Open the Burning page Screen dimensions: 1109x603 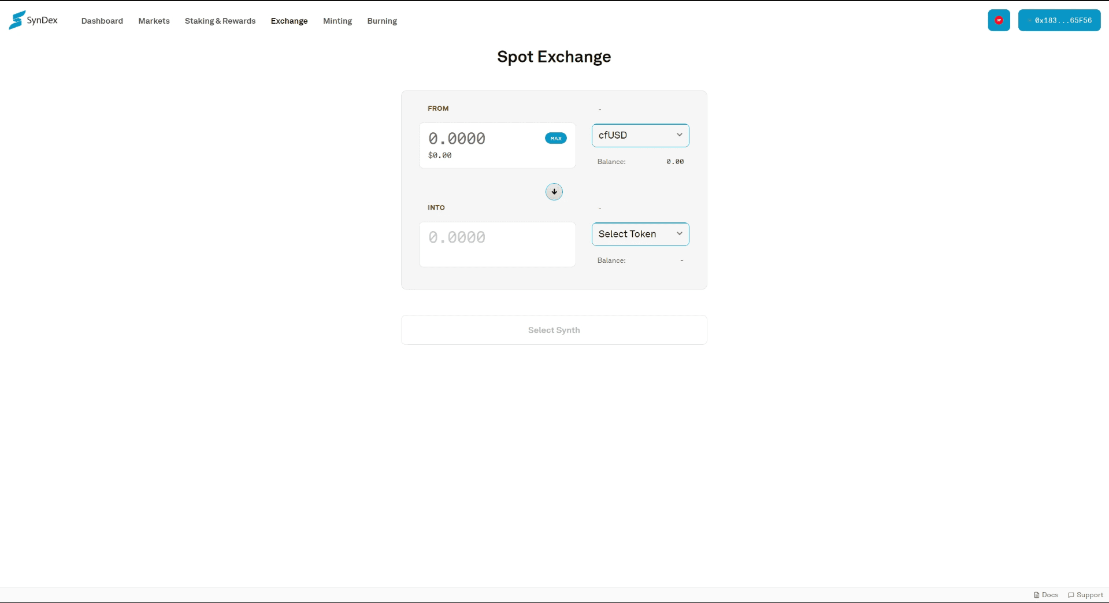pos(381,21)
